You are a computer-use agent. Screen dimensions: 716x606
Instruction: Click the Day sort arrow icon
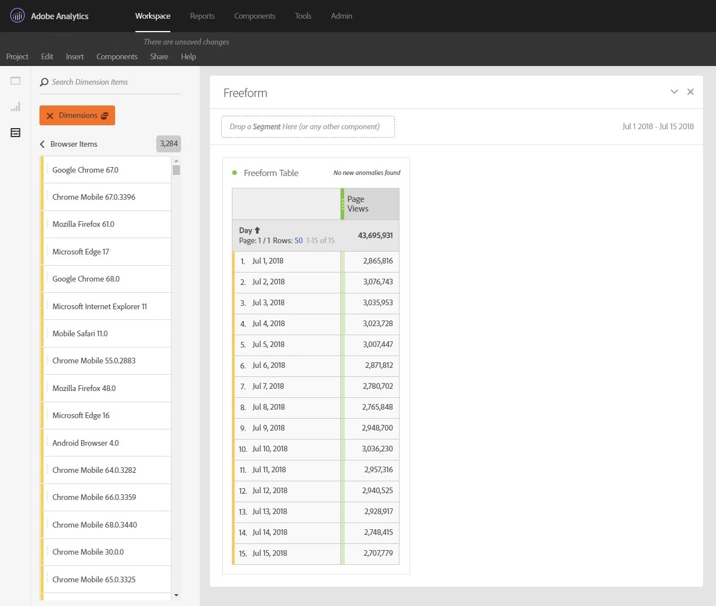tap(257, 230)
